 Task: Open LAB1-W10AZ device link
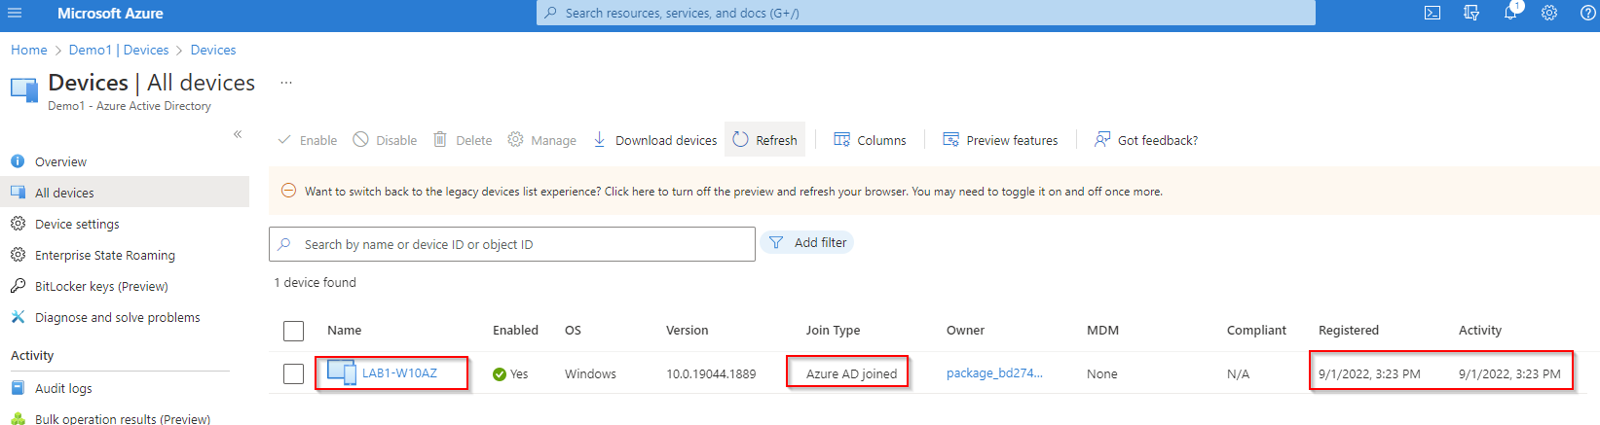pos(399,373)
